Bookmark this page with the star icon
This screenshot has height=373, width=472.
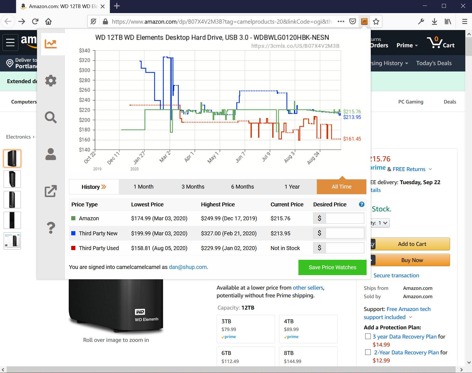(376, 21)
